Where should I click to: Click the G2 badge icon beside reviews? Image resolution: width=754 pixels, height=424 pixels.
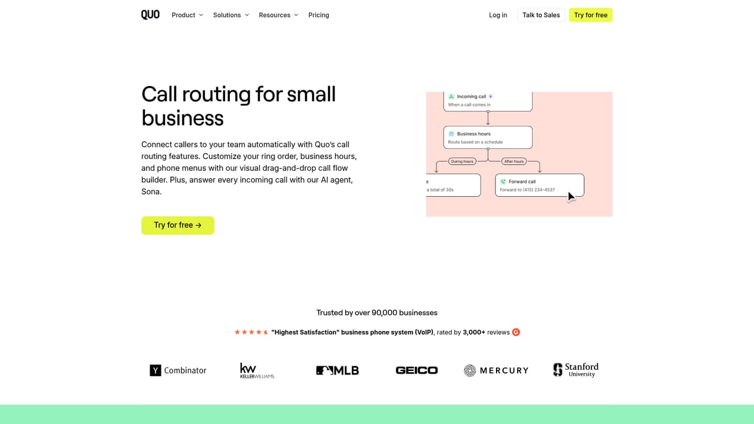click(x=516, y=332)
